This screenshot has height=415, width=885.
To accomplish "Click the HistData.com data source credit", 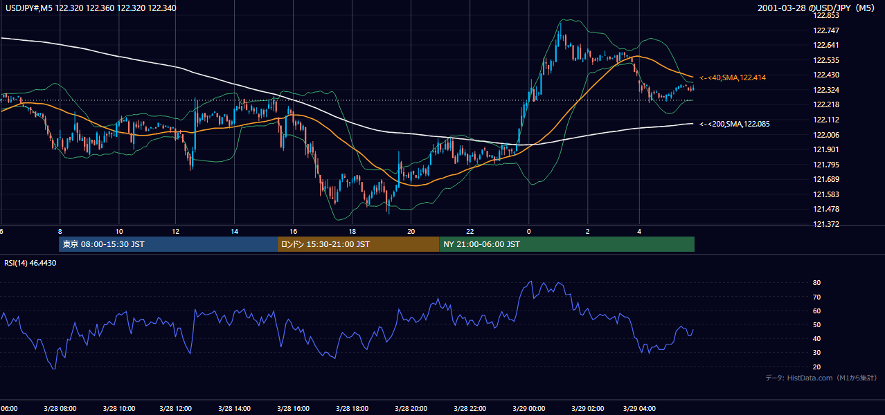I will tap(821, 378).
